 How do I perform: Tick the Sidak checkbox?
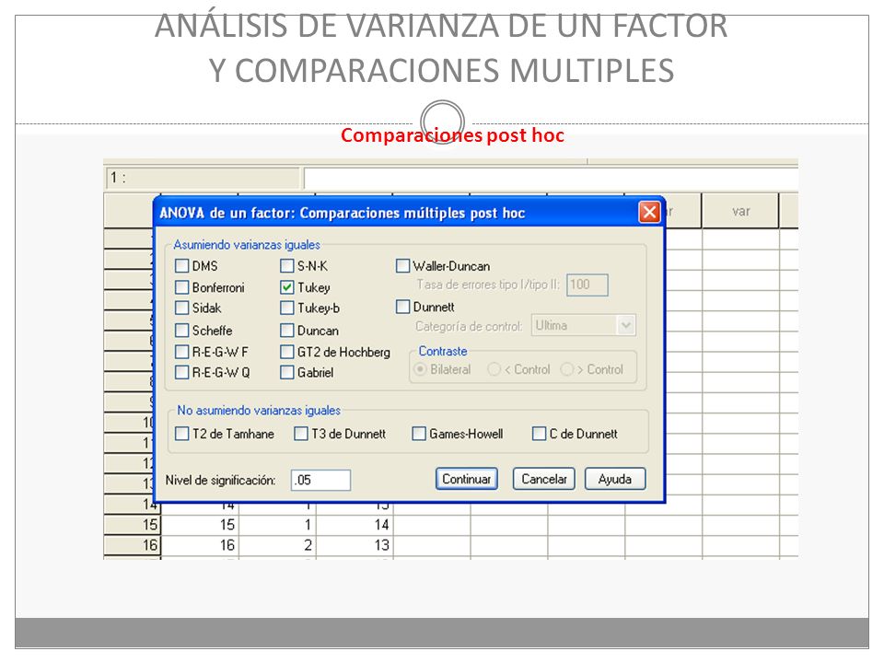[x=181, y=308]
